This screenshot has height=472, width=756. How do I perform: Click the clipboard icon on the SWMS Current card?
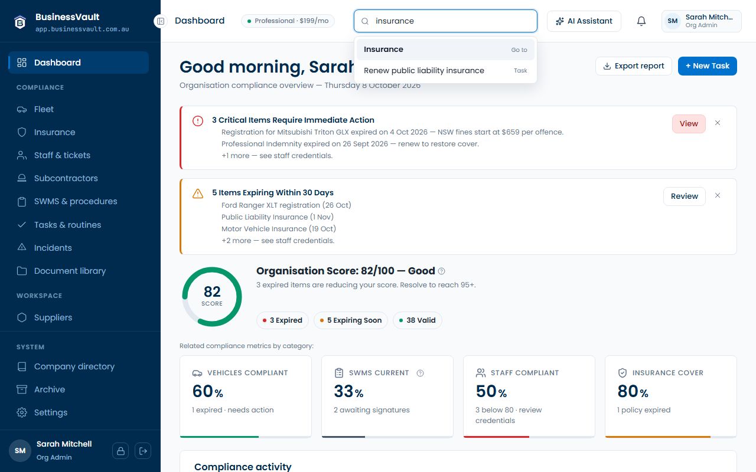pyautogui.click(x=339, y=373)
